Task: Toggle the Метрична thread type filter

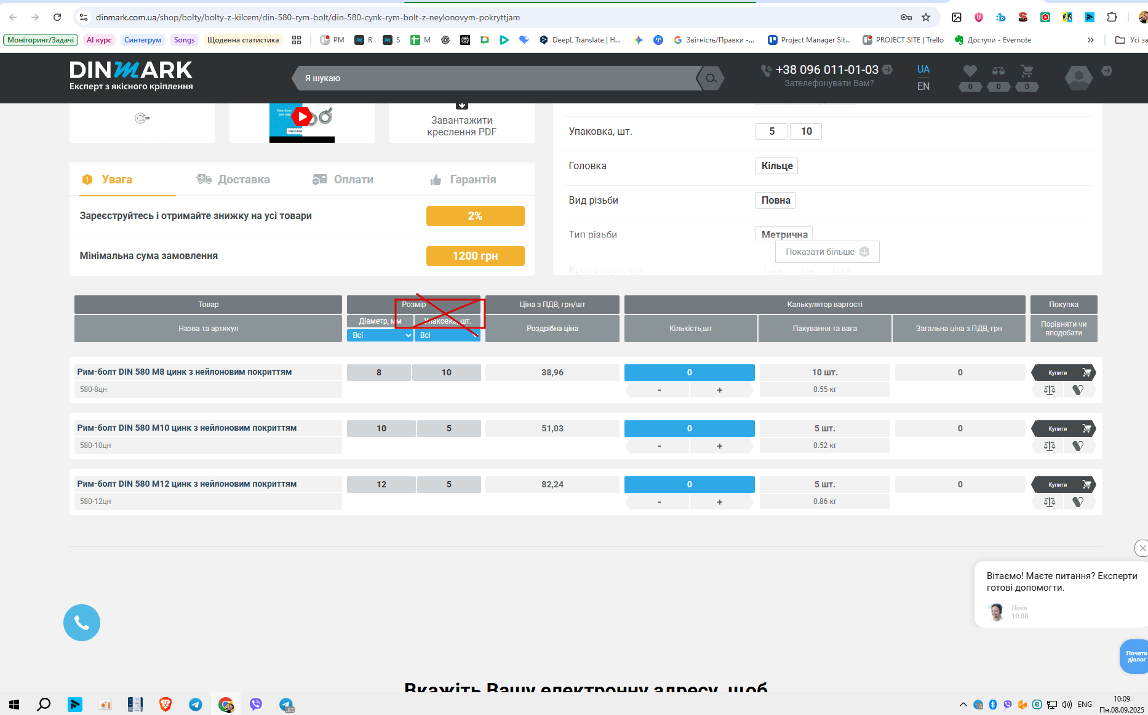Action: 784,234
